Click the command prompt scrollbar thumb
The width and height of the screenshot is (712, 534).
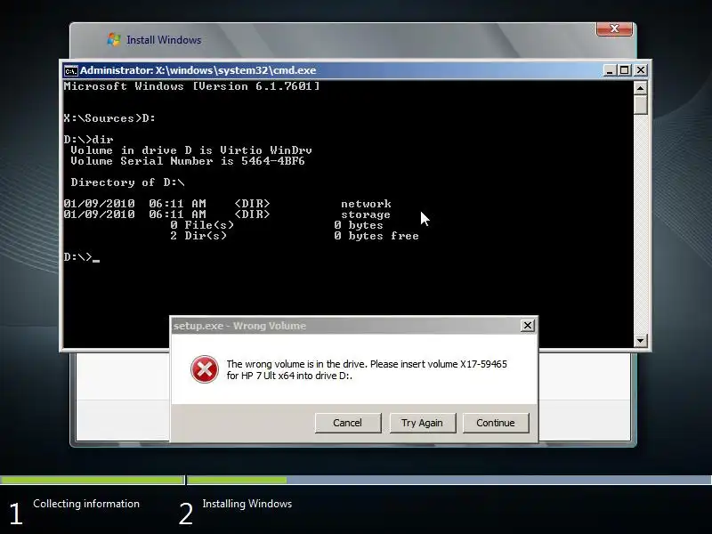coord(640,104)
